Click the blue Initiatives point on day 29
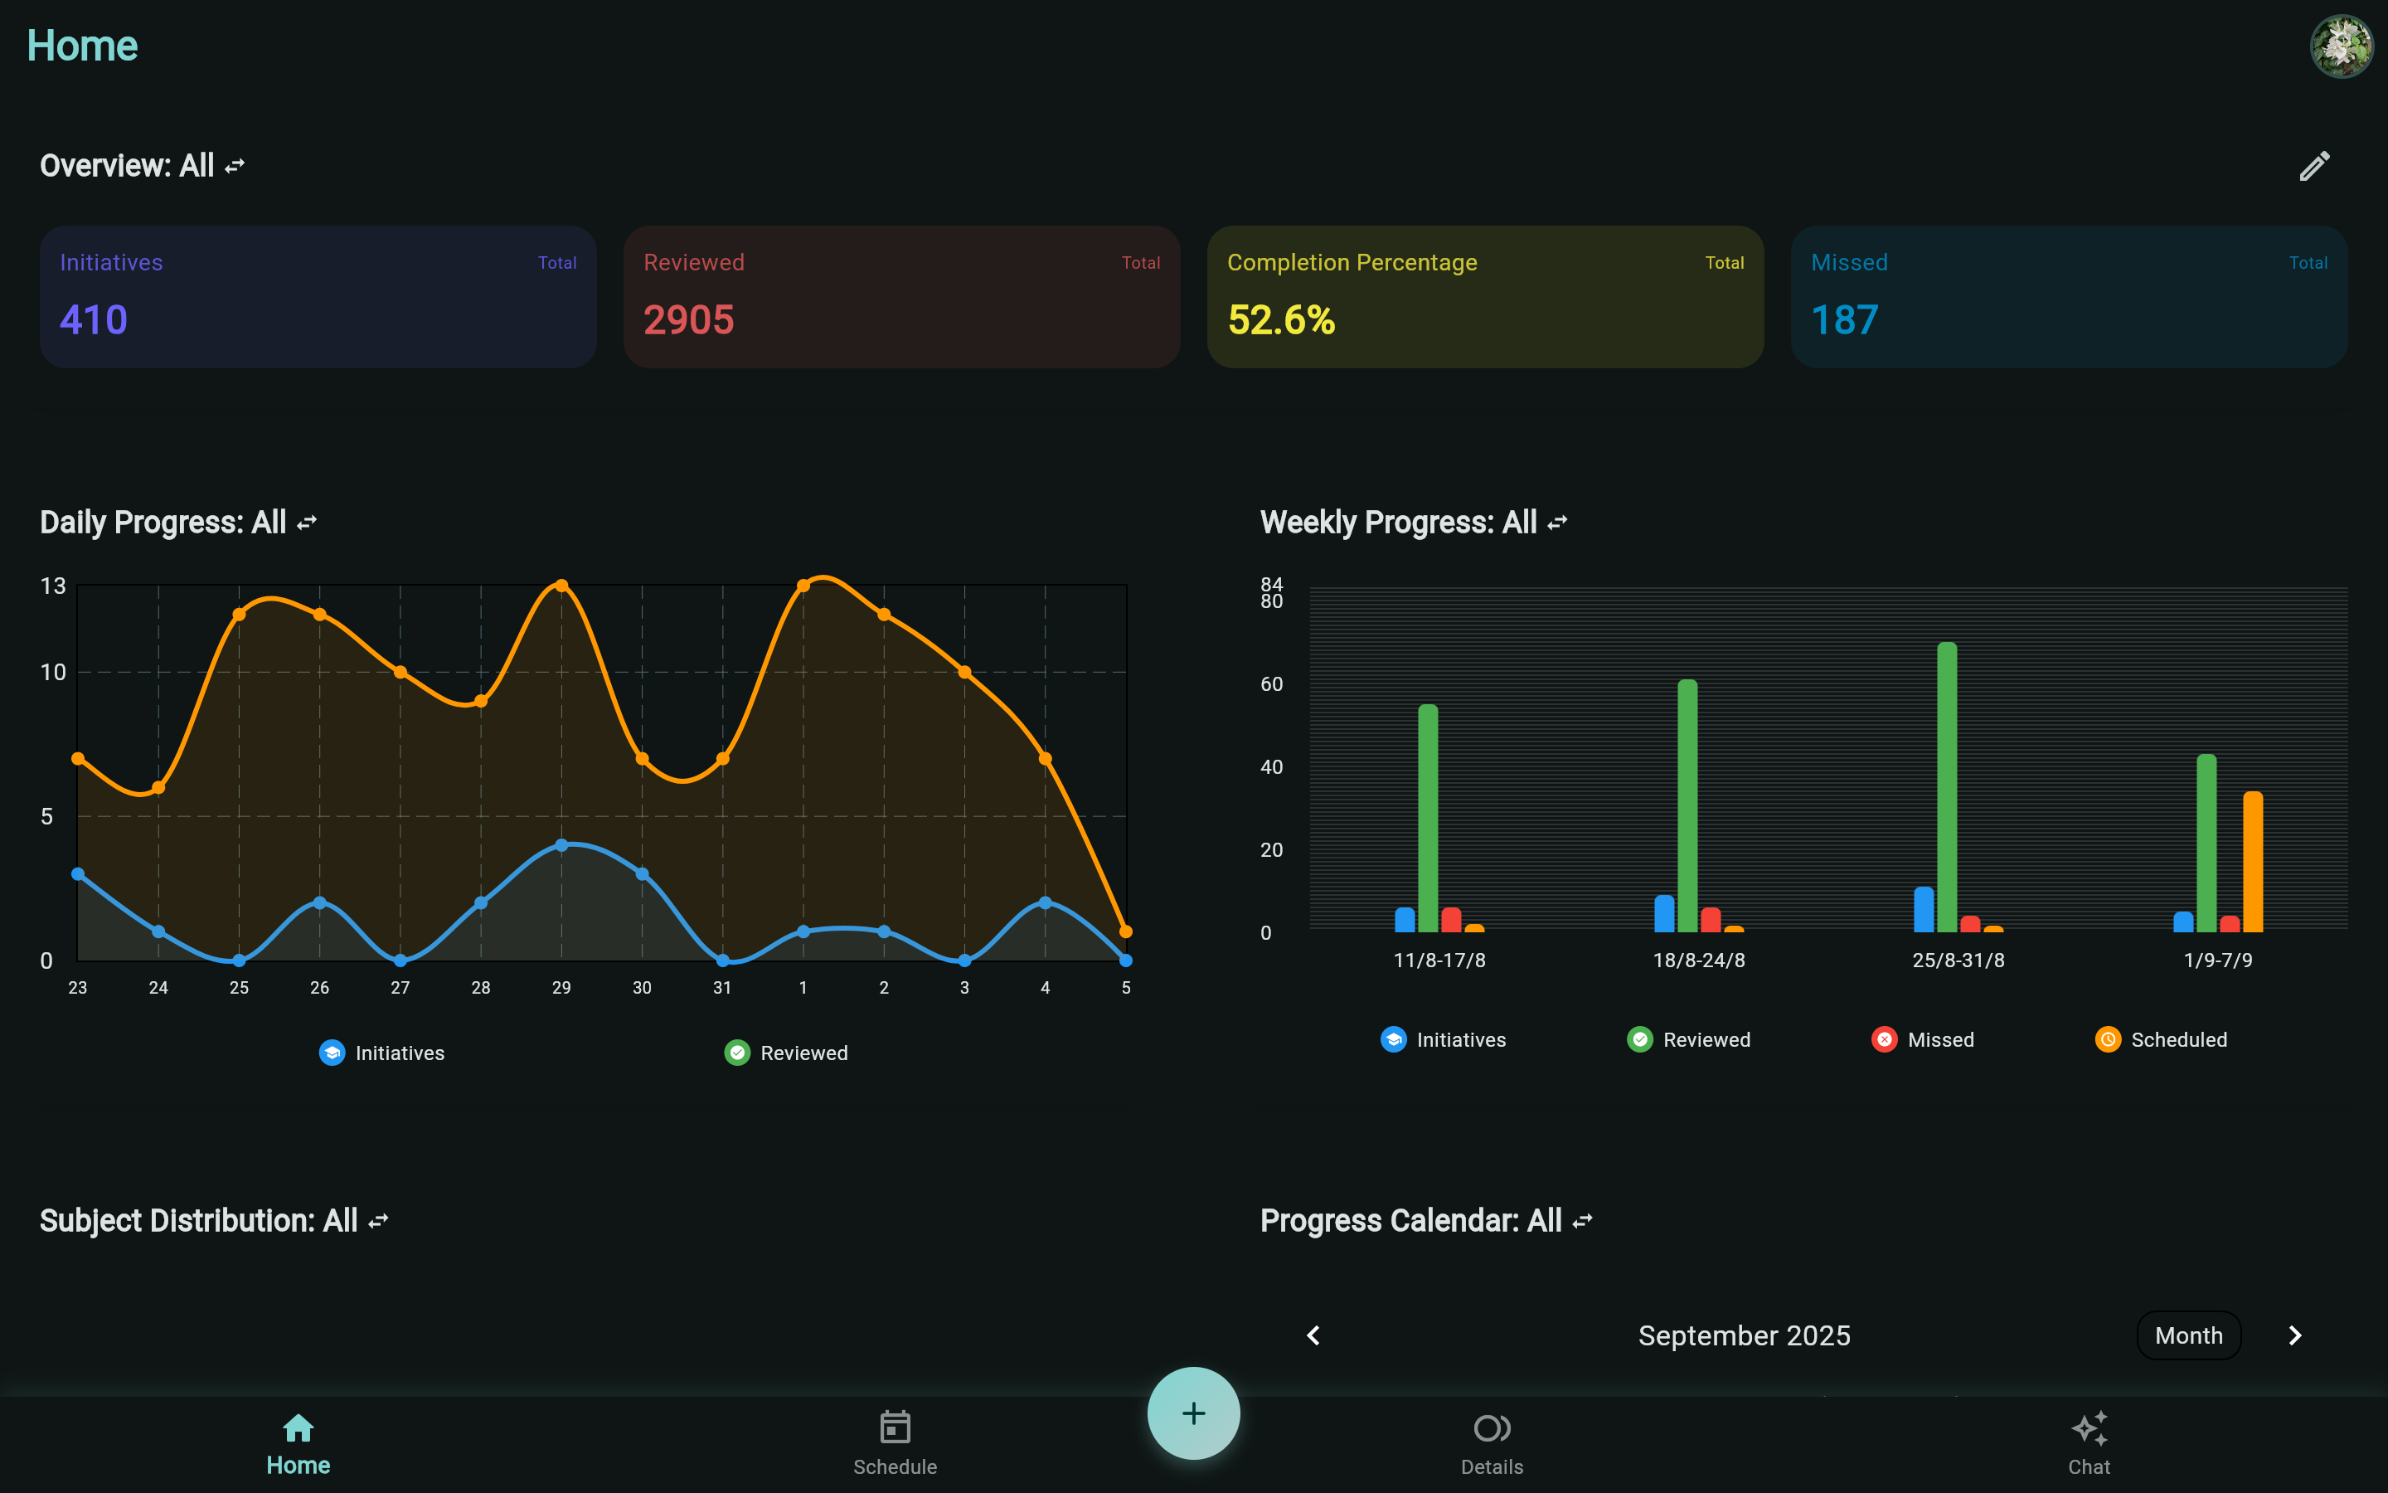This screenshot has height=1493, width=2388. (561, 845)
